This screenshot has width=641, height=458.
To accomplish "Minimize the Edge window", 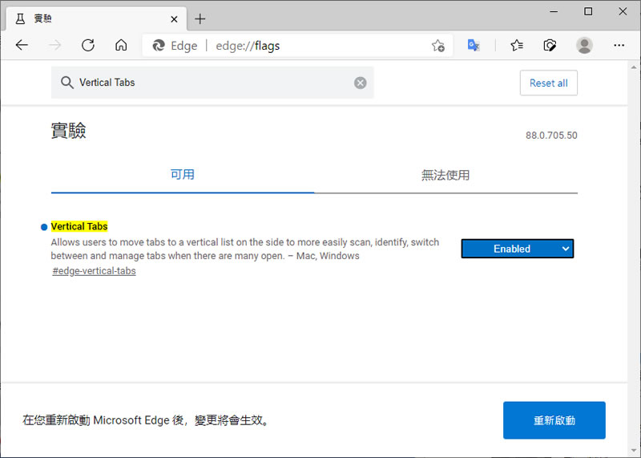I will (554, 11).
